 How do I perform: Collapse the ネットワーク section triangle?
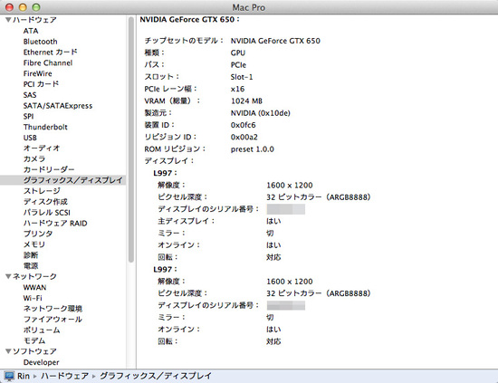coord(8,277)
